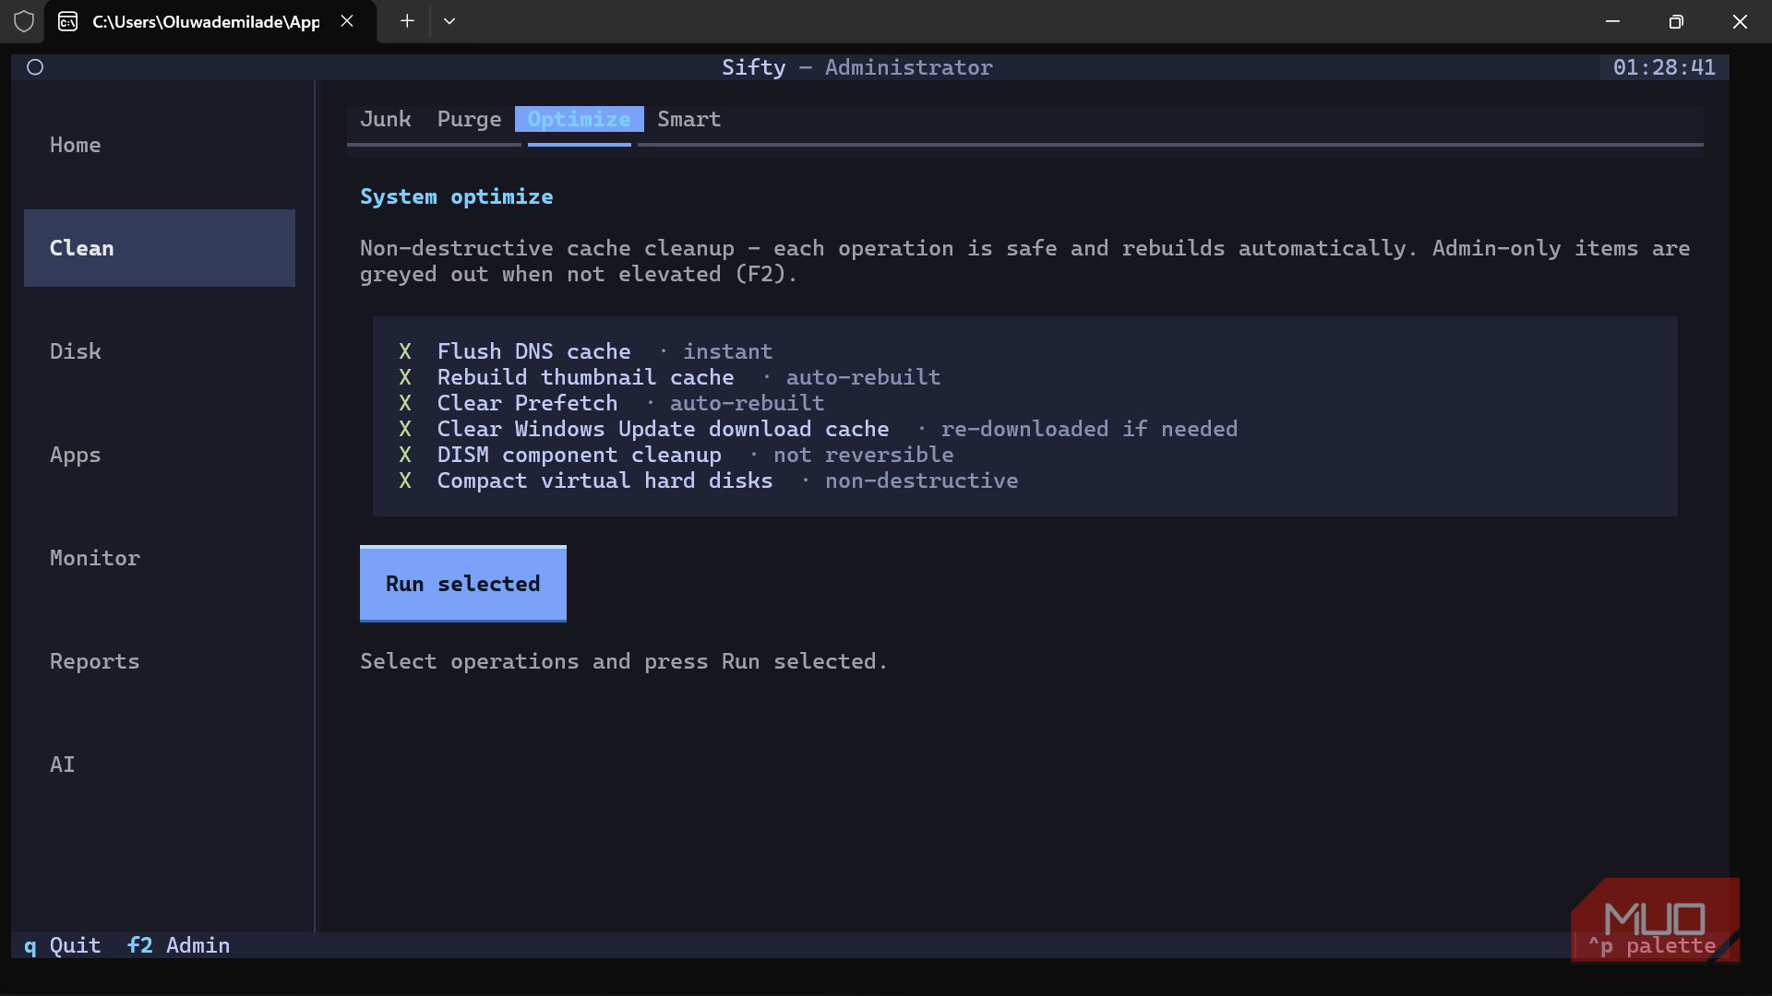Screen dimensions: 1772x996
Task: Click q Quit in the footer
Action: [63, 945]
